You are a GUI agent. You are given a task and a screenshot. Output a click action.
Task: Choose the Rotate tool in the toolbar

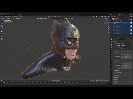point(2,29)
